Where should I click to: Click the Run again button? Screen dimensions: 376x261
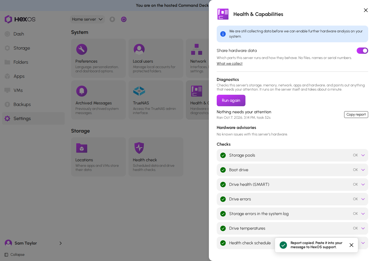coord(231,100)
